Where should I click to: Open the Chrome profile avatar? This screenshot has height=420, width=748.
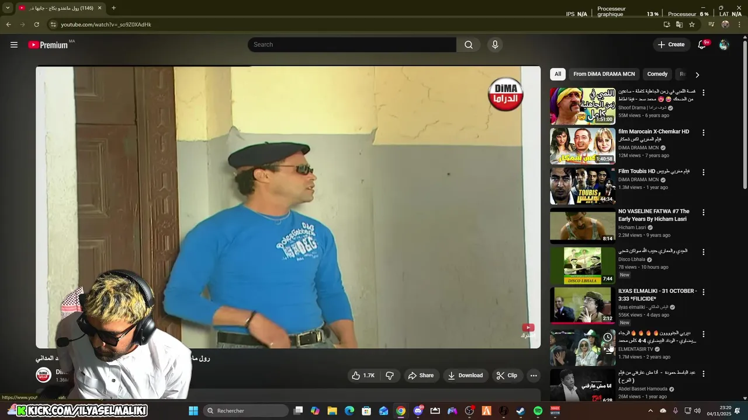725,24
